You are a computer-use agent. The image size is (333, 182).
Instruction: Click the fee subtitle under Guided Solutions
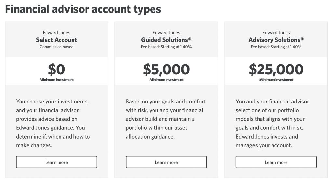(x=166, y=47)
